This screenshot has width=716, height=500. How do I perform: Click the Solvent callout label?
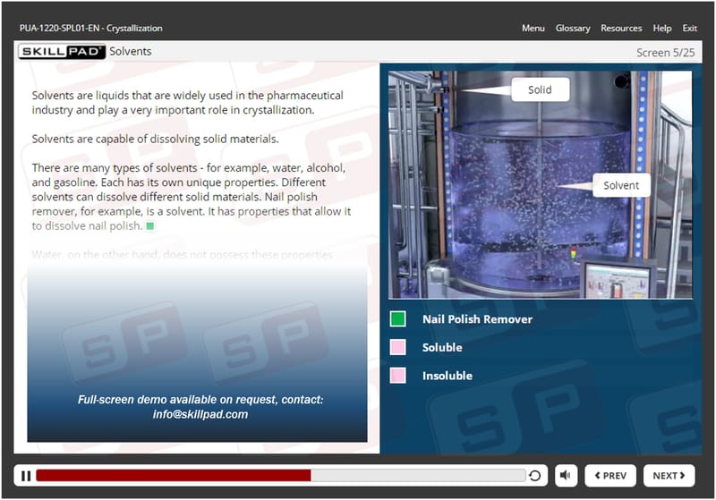coord(620,185)
